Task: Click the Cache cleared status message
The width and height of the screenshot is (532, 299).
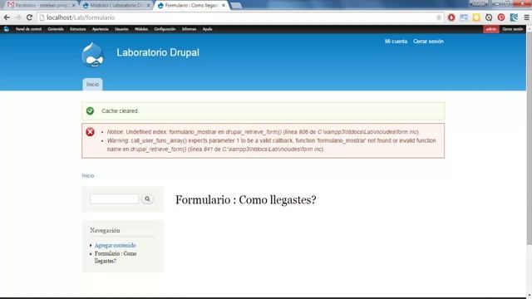Action: coord(263,110)
